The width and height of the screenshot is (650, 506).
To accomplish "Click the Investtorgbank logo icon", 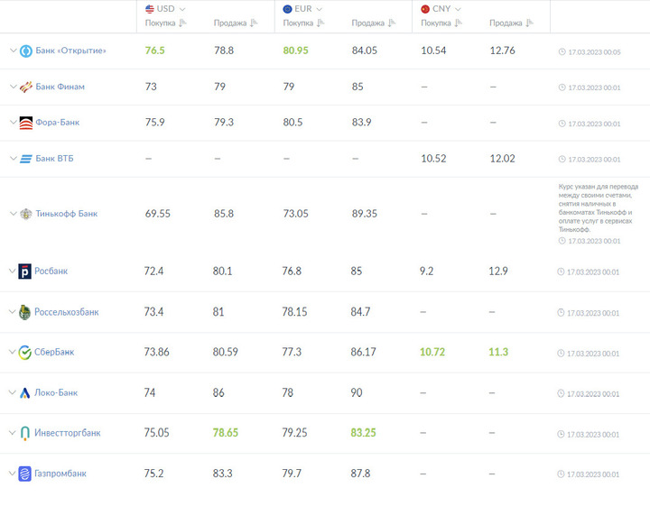I will [25, 433].
